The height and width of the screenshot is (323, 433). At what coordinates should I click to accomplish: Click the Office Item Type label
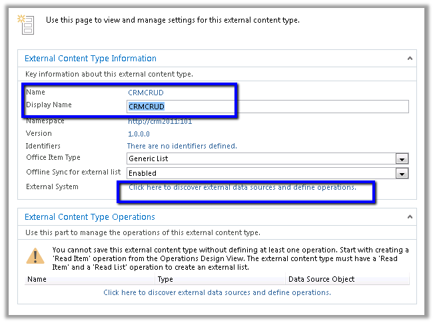pos(53,158)
